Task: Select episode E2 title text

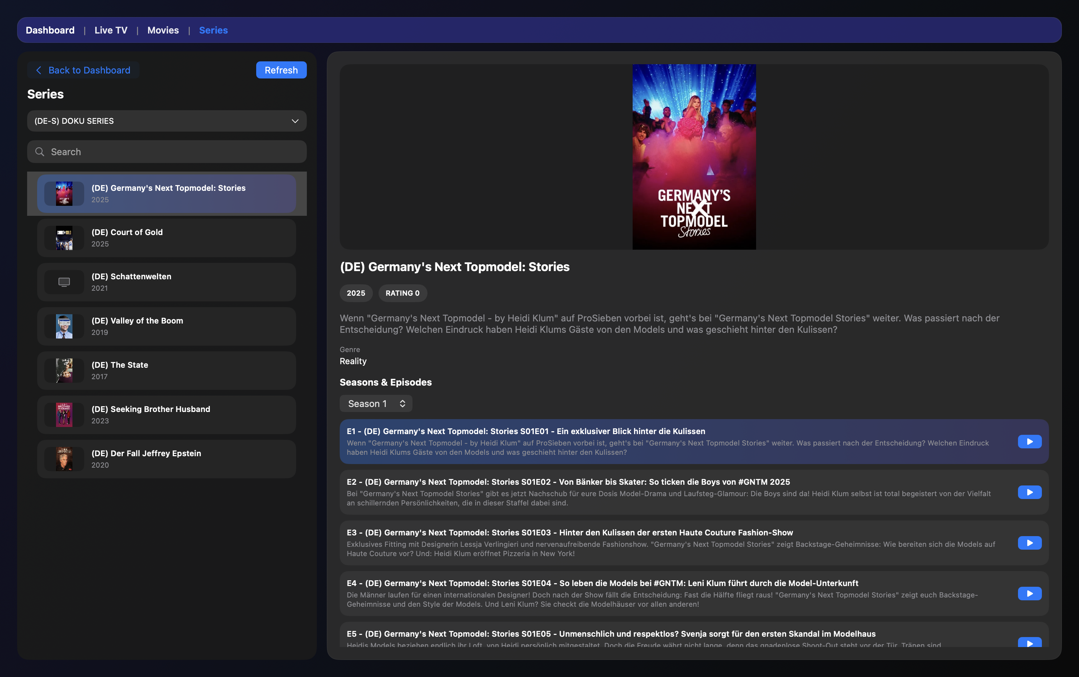Action: tap(568, 482)
